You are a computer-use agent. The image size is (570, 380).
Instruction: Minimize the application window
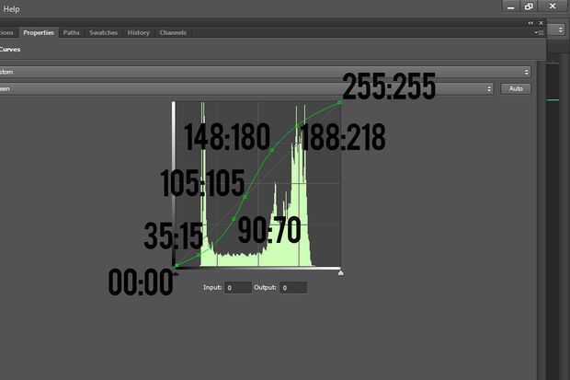(x=511, y=6)
